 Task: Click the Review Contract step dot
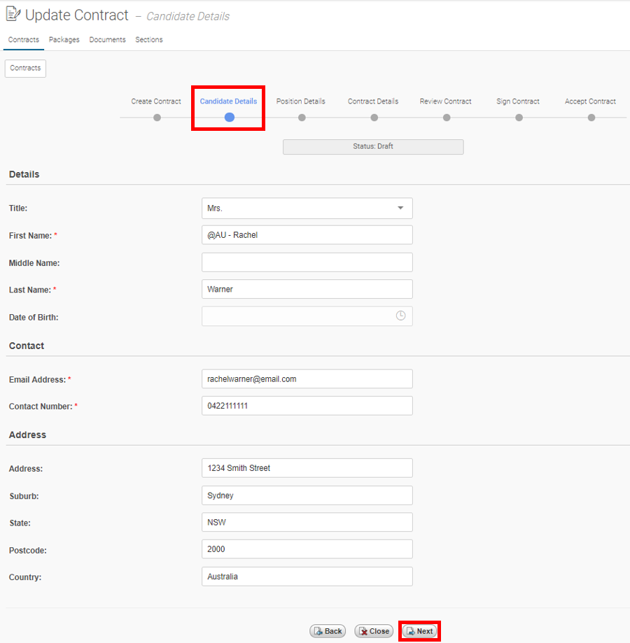coord(447,118)
